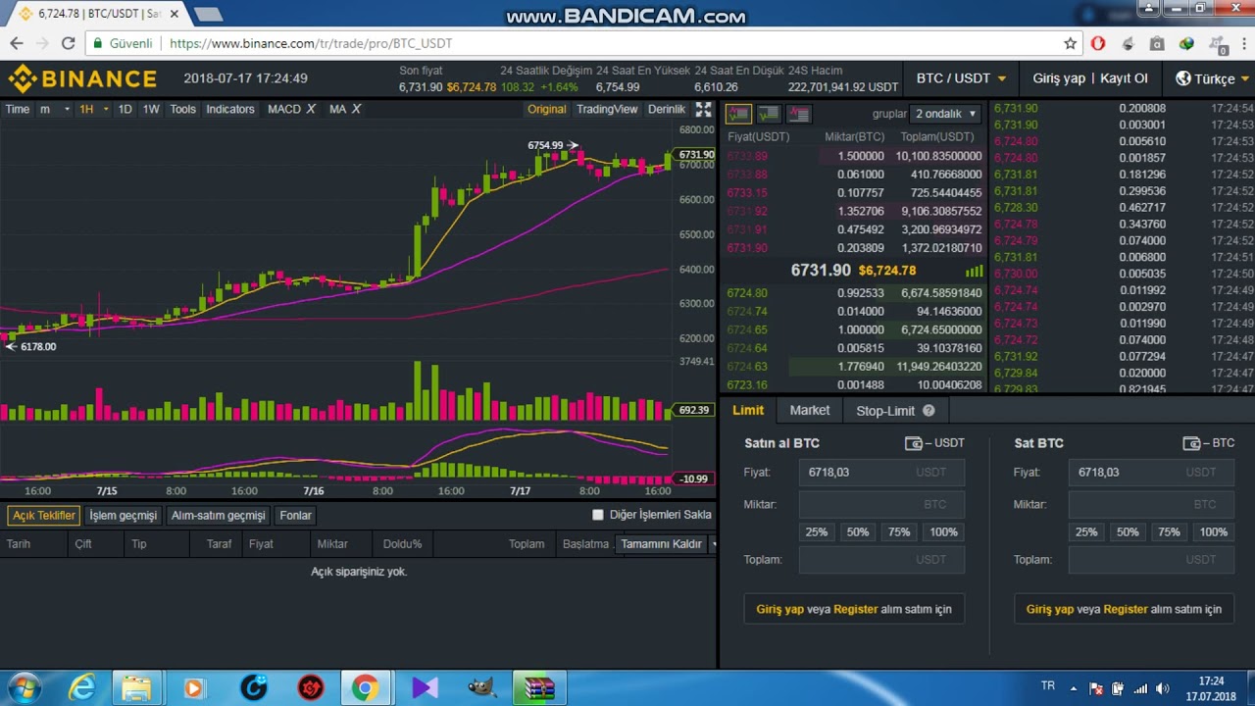Open Visual Studio from taskbar
Screen dimensions: 1255x706
(425, 687)
